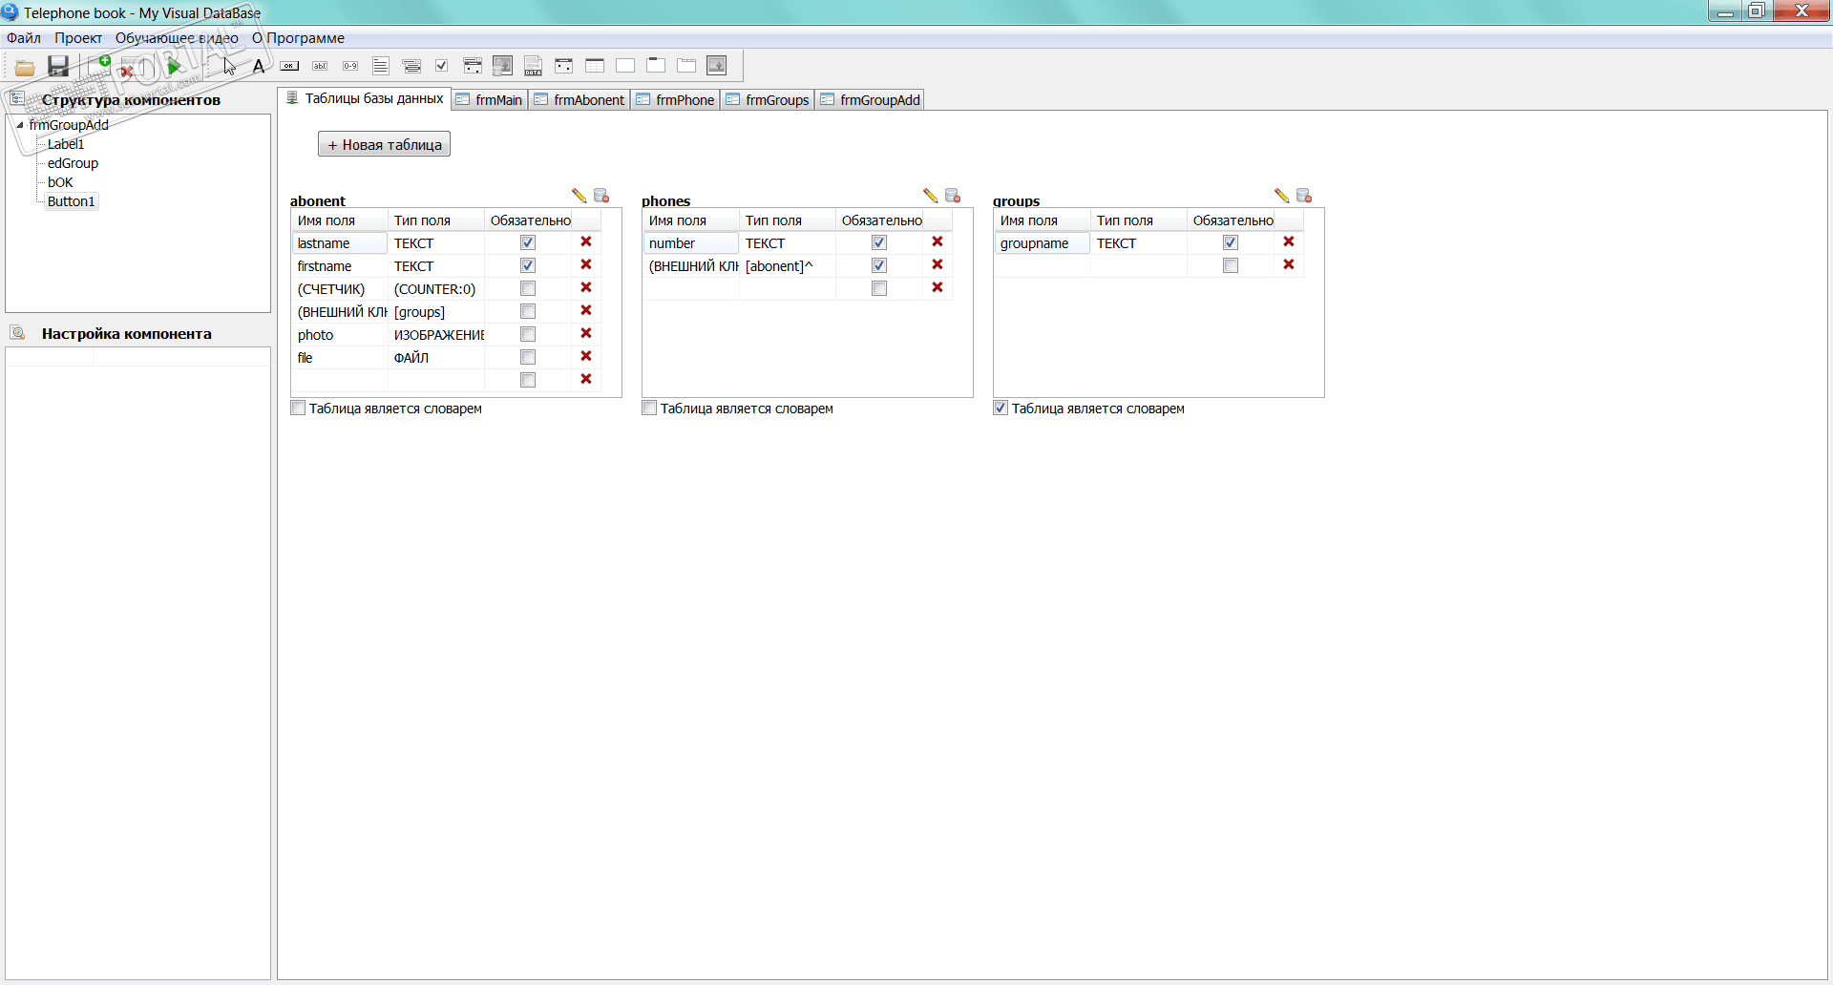Switch to the frmGroups tab
Screen dimensions: 1833x985
[769, 100]
